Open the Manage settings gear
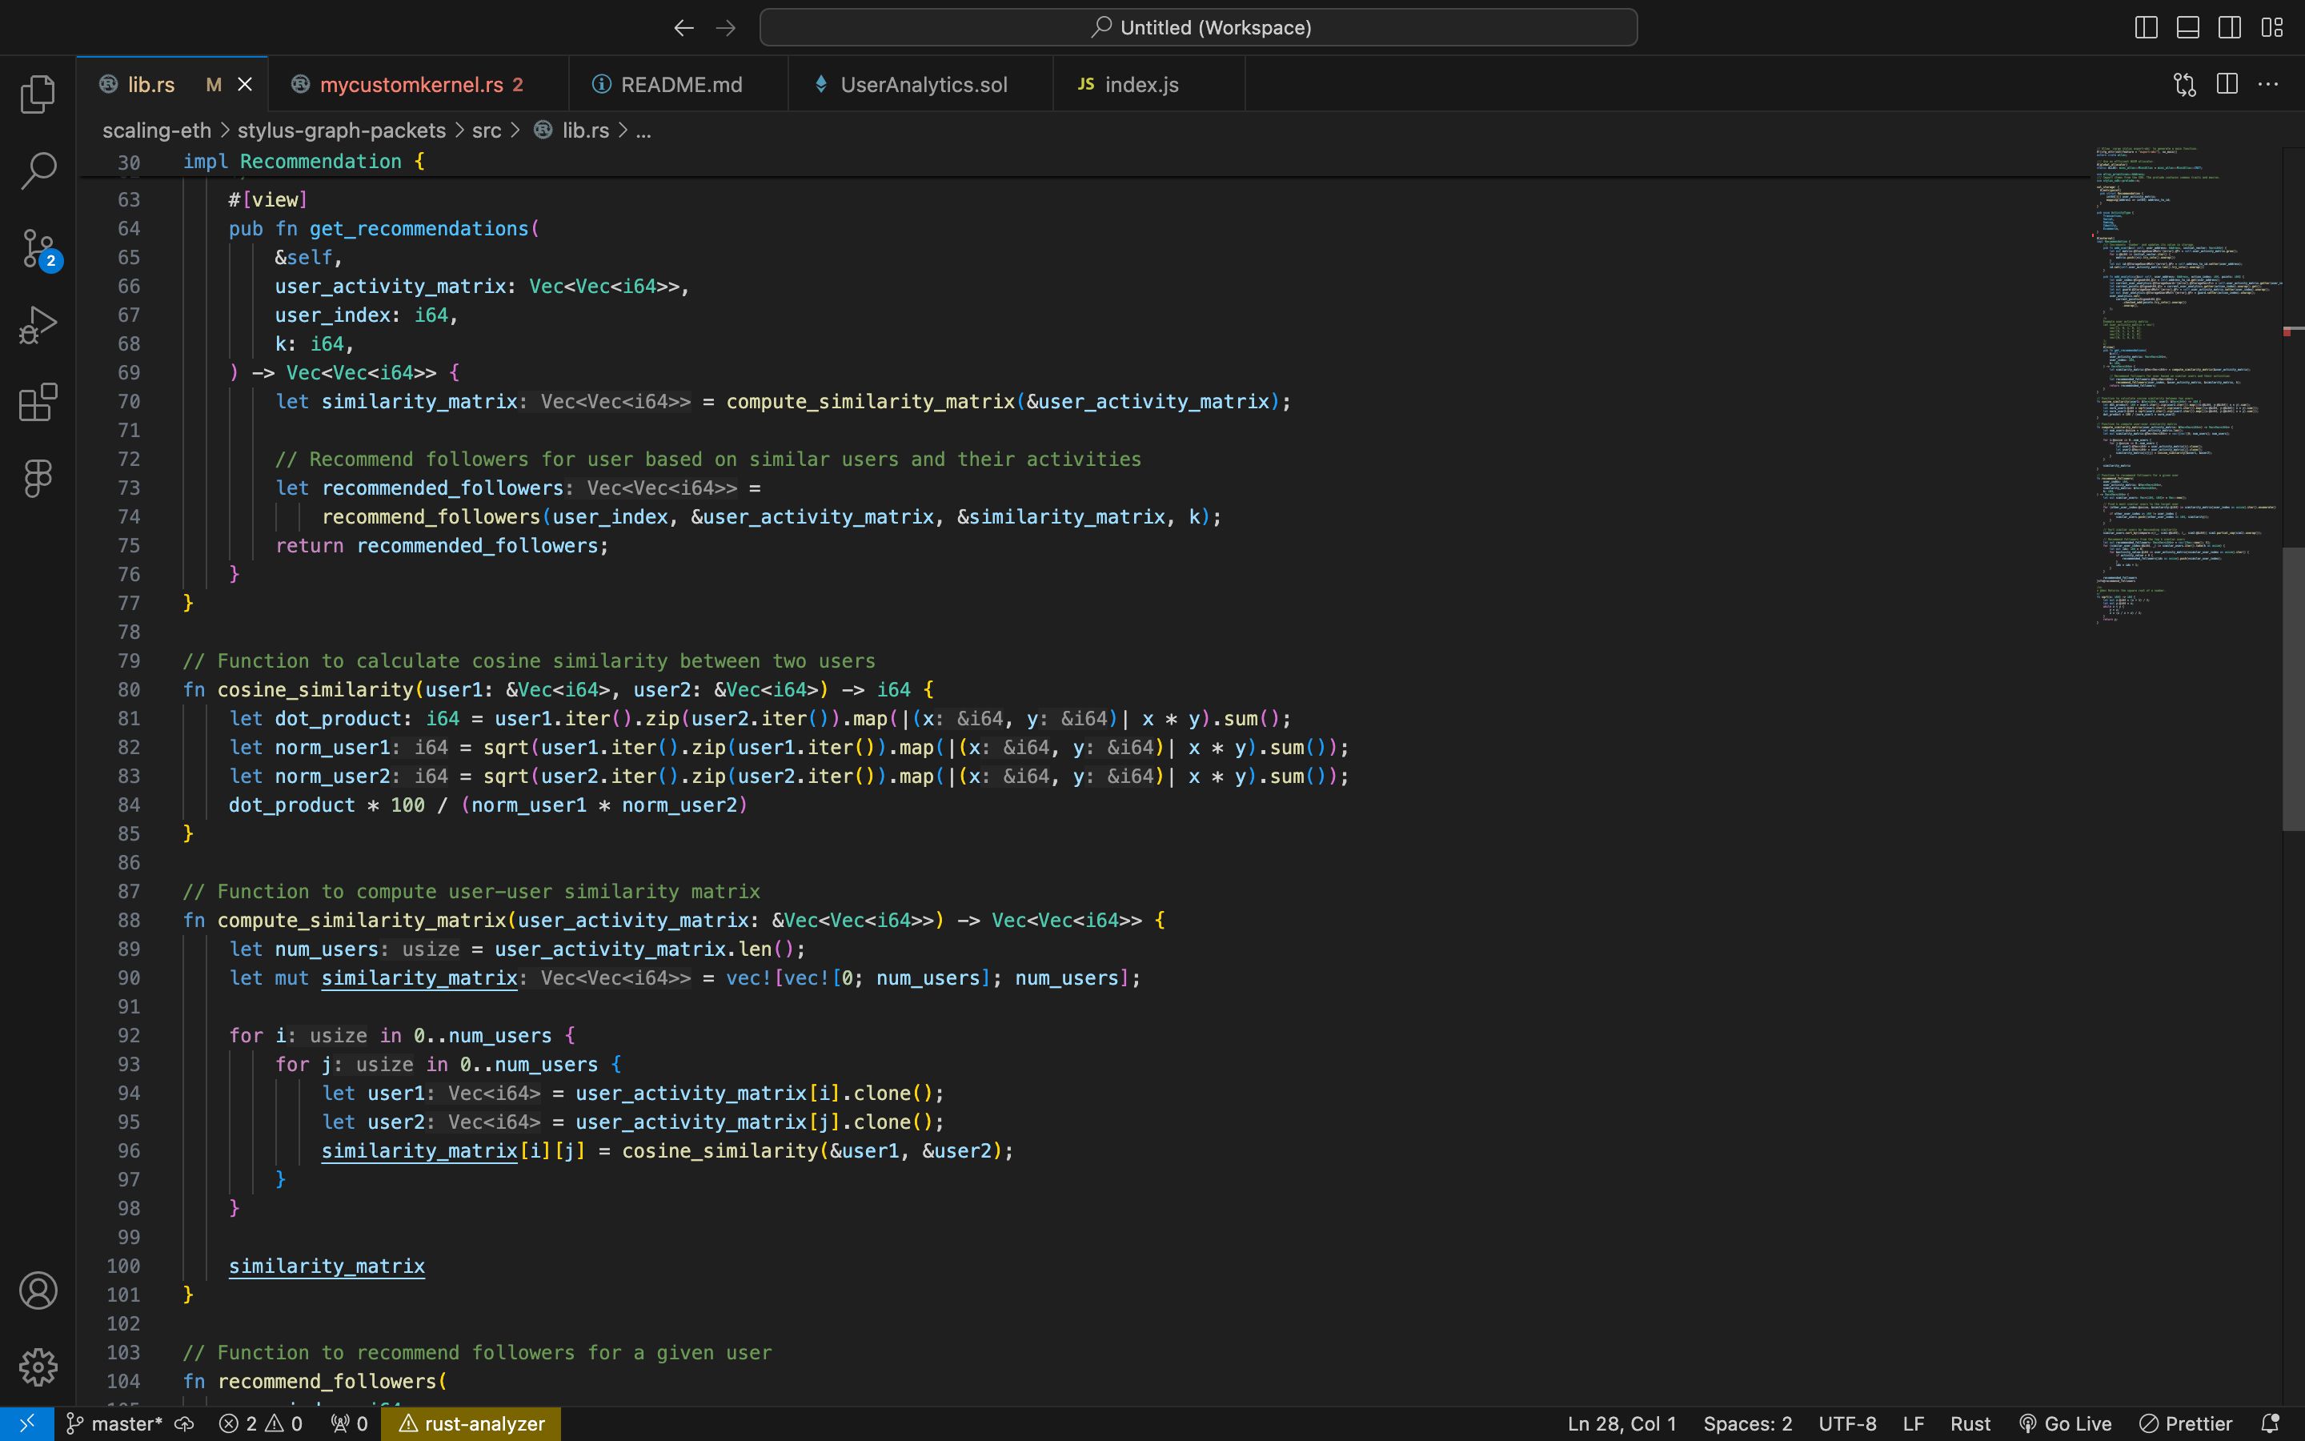 (38, 1367)
